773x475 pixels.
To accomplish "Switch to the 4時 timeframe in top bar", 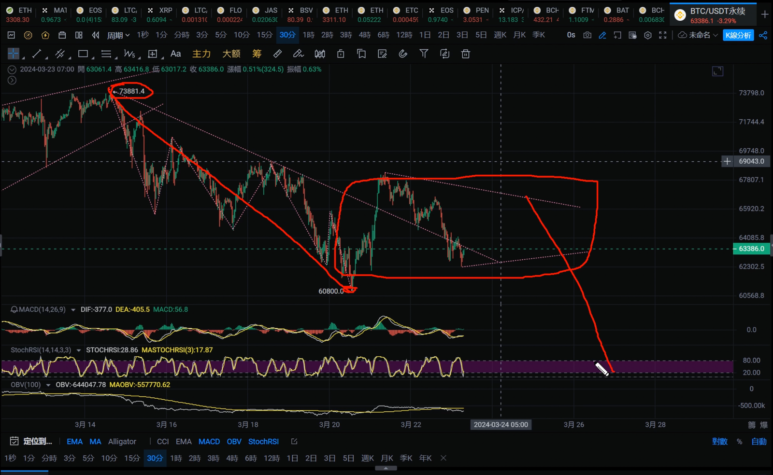I will tap(365, 35).
